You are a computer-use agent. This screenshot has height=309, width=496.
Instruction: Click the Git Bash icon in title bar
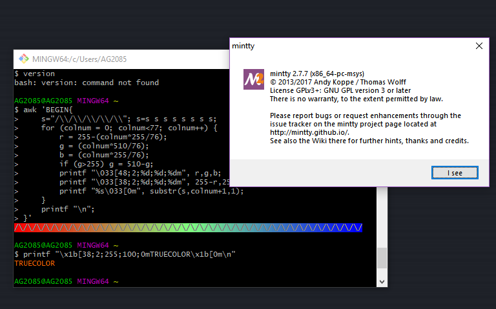(x=23, y=59)
